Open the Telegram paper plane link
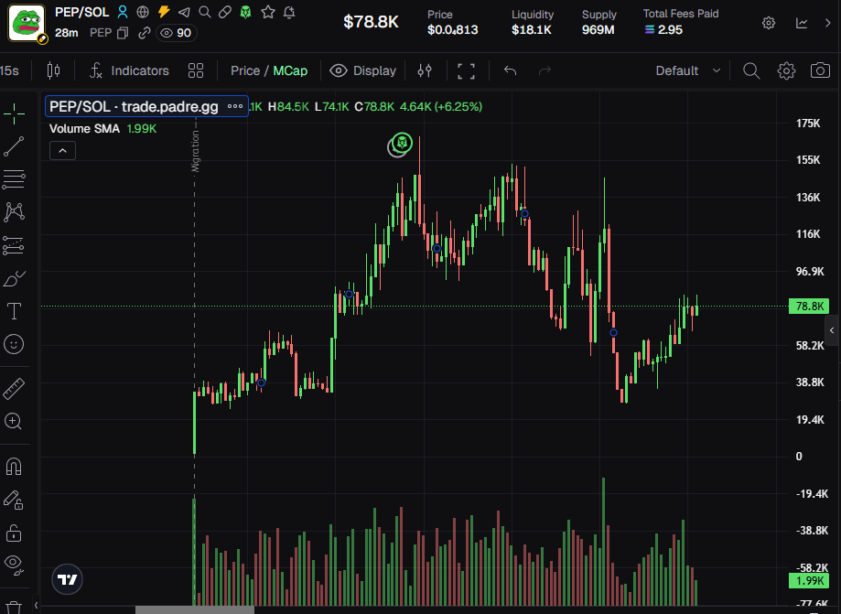Image resolution: width=841 pixels, height=614 pixels. tap(184, 12)
